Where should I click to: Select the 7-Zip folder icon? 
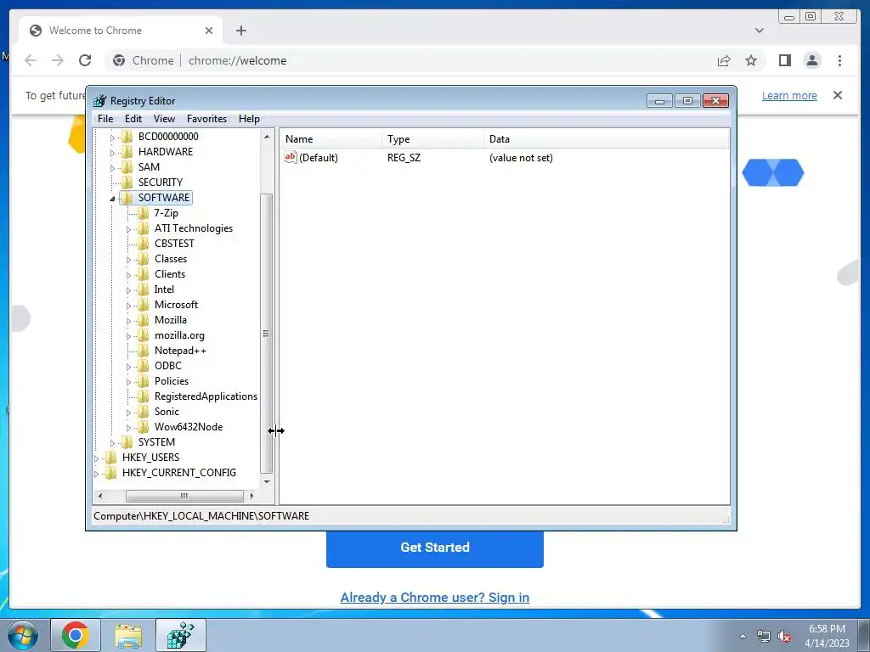pos(143,213)
